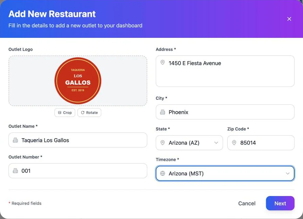Click the Outlet Logo label
Viewport: 303px width, 219px height.
click(x=21, y=49)
